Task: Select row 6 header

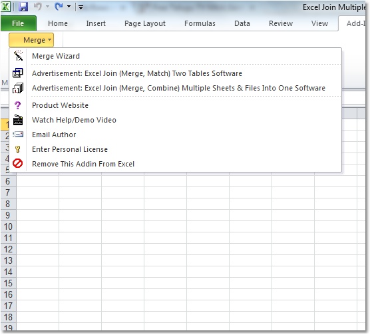Action: point(8,181)
